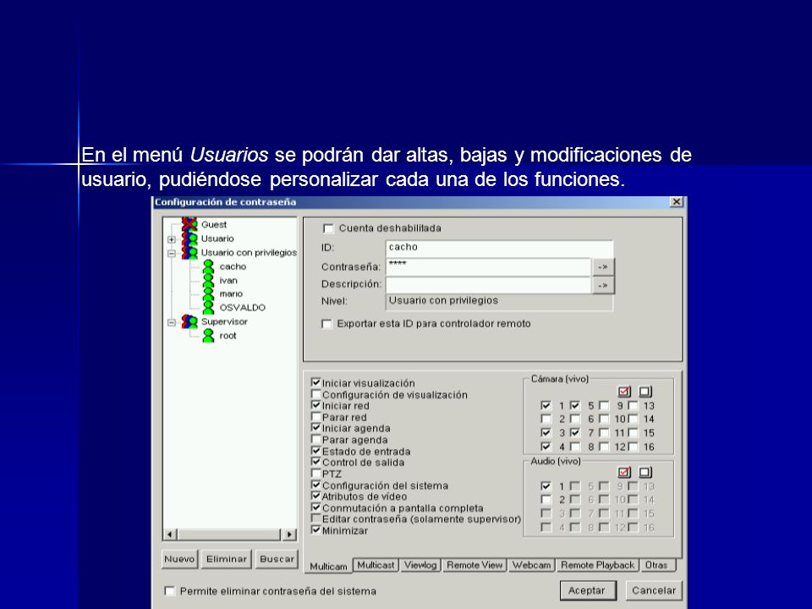Check Parar red option

pos(315,416)
